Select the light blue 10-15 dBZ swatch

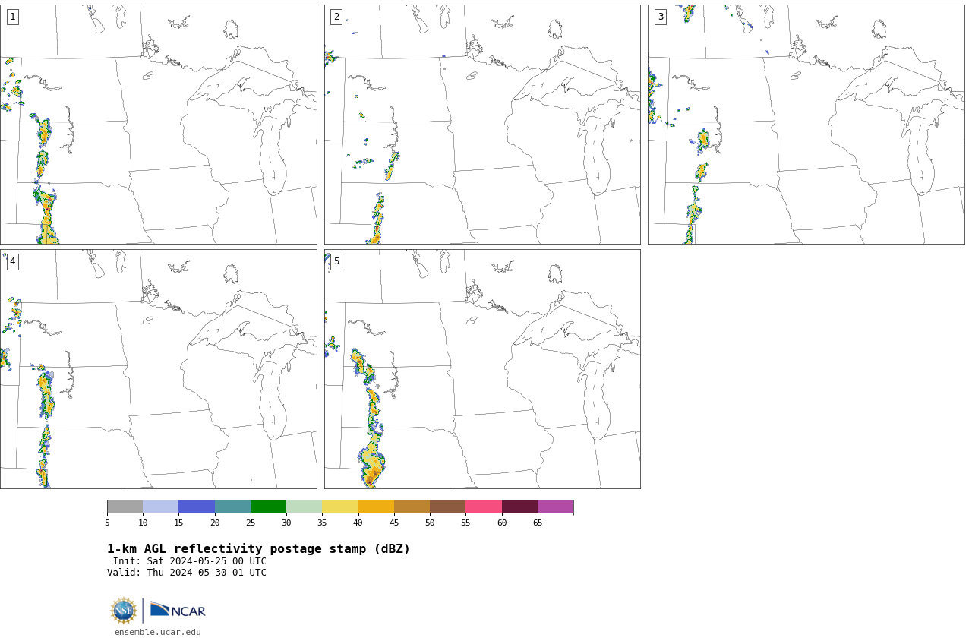(x=160, y=507)
